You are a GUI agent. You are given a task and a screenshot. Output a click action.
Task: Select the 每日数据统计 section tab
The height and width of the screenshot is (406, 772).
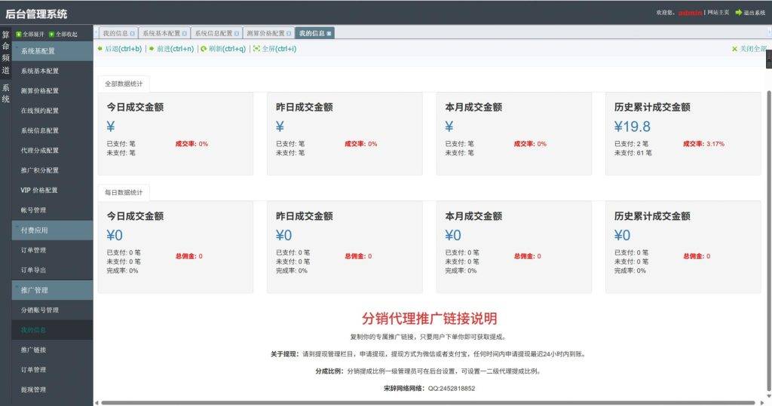[x=124, y=192]
